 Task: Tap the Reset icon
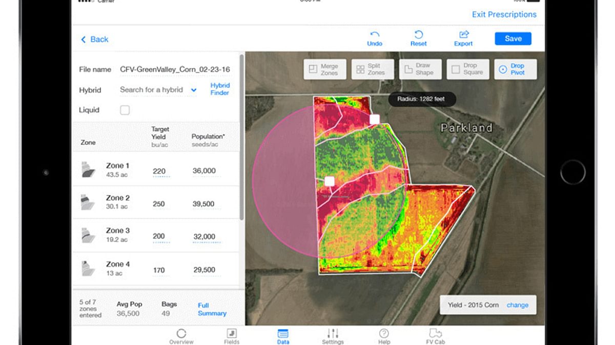click(419, 35)
